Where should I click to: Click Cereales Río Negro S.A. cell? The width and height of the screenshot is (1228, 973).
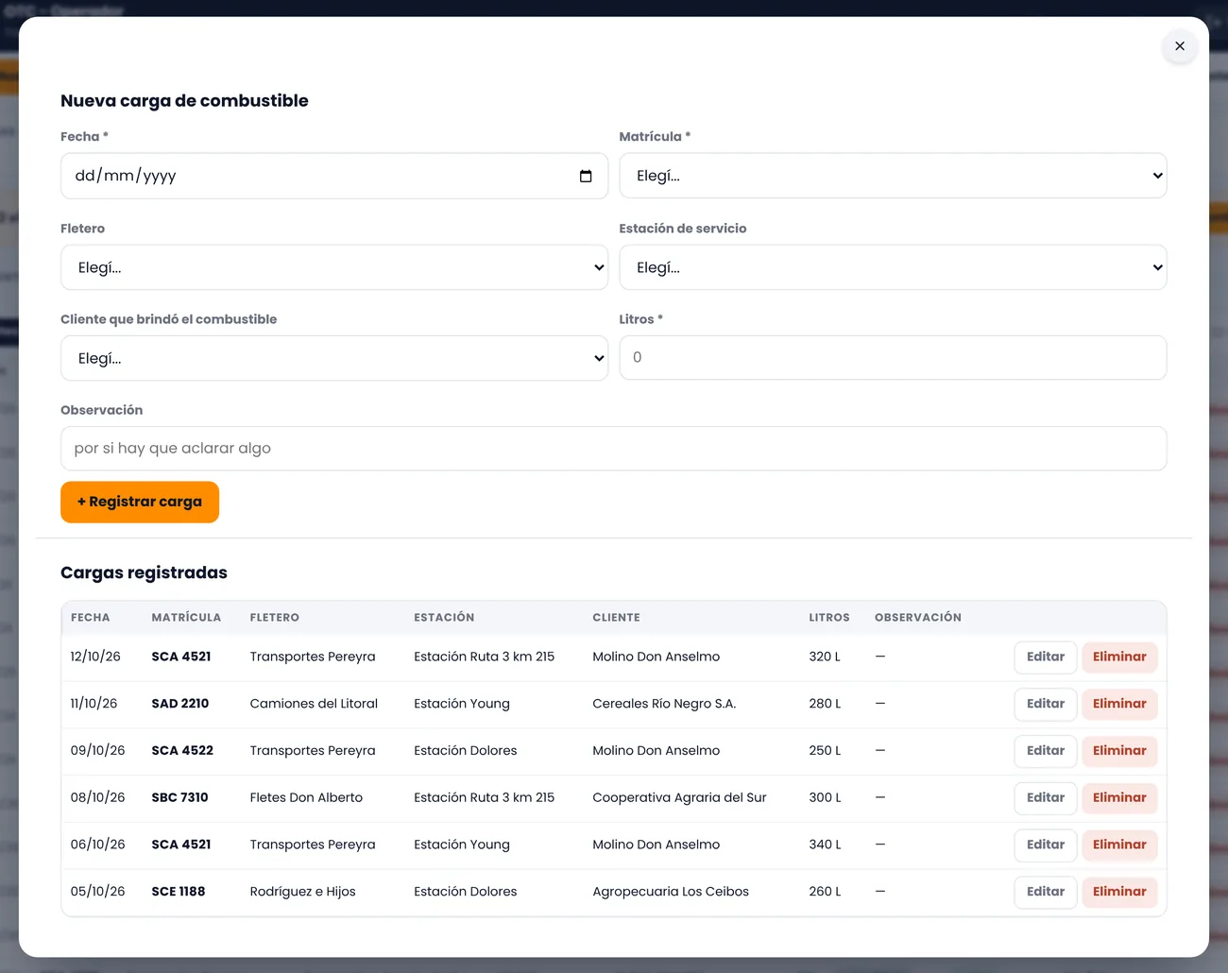(x=664, y=704)
